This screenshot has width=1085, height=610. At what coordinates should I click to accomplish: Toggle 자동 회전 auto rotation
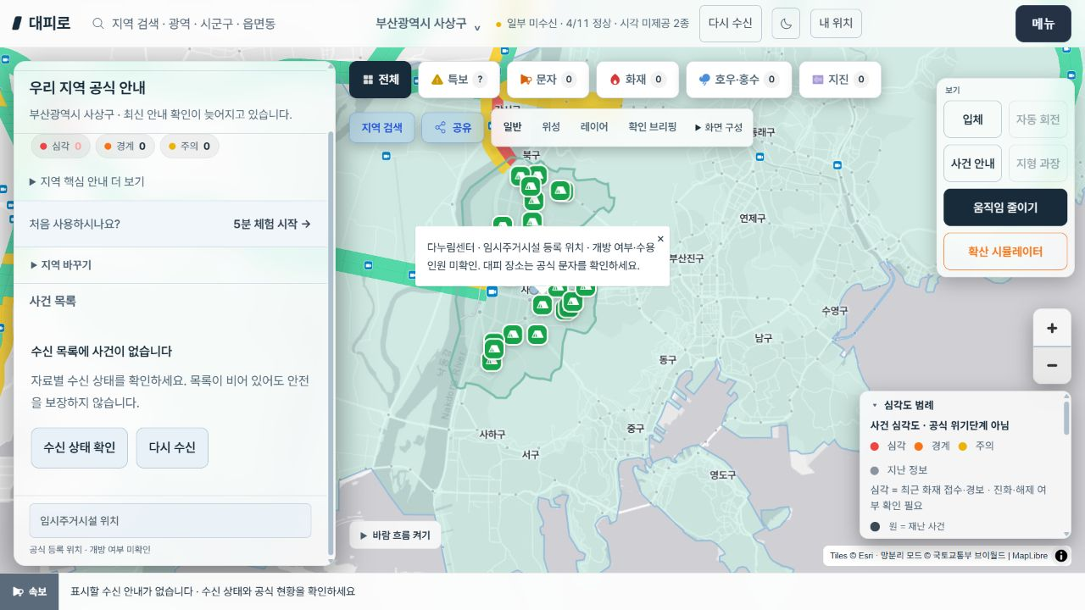pos(1038,119)
